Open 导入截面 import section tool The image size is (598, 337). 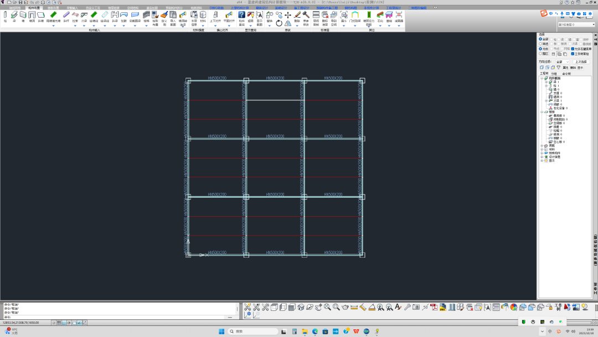click(x=173, y=18)
